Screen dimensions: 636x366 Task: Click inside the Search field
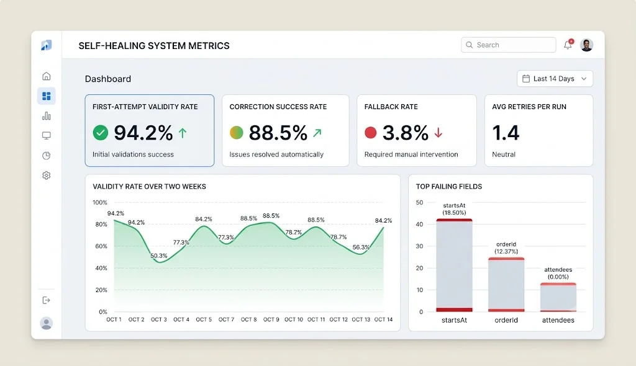(508, 45)
